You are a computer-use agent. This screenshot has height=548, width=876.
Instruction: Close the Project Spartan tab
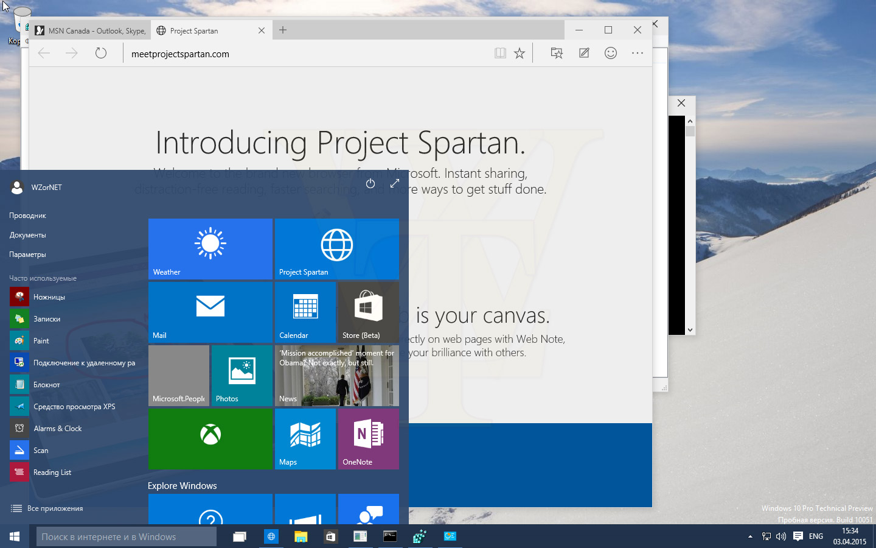click(262, 30)
